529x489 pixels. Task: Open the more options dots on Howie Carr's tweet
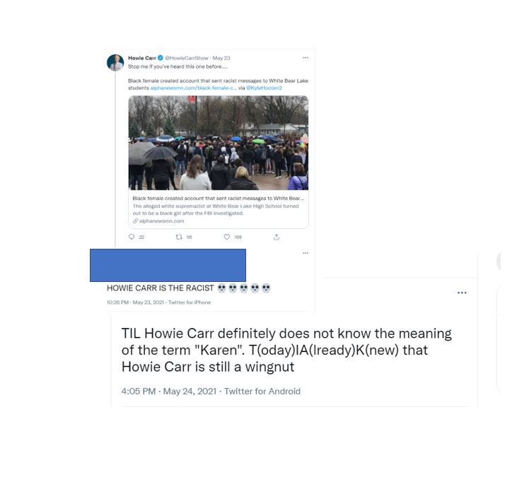[306, 58]
